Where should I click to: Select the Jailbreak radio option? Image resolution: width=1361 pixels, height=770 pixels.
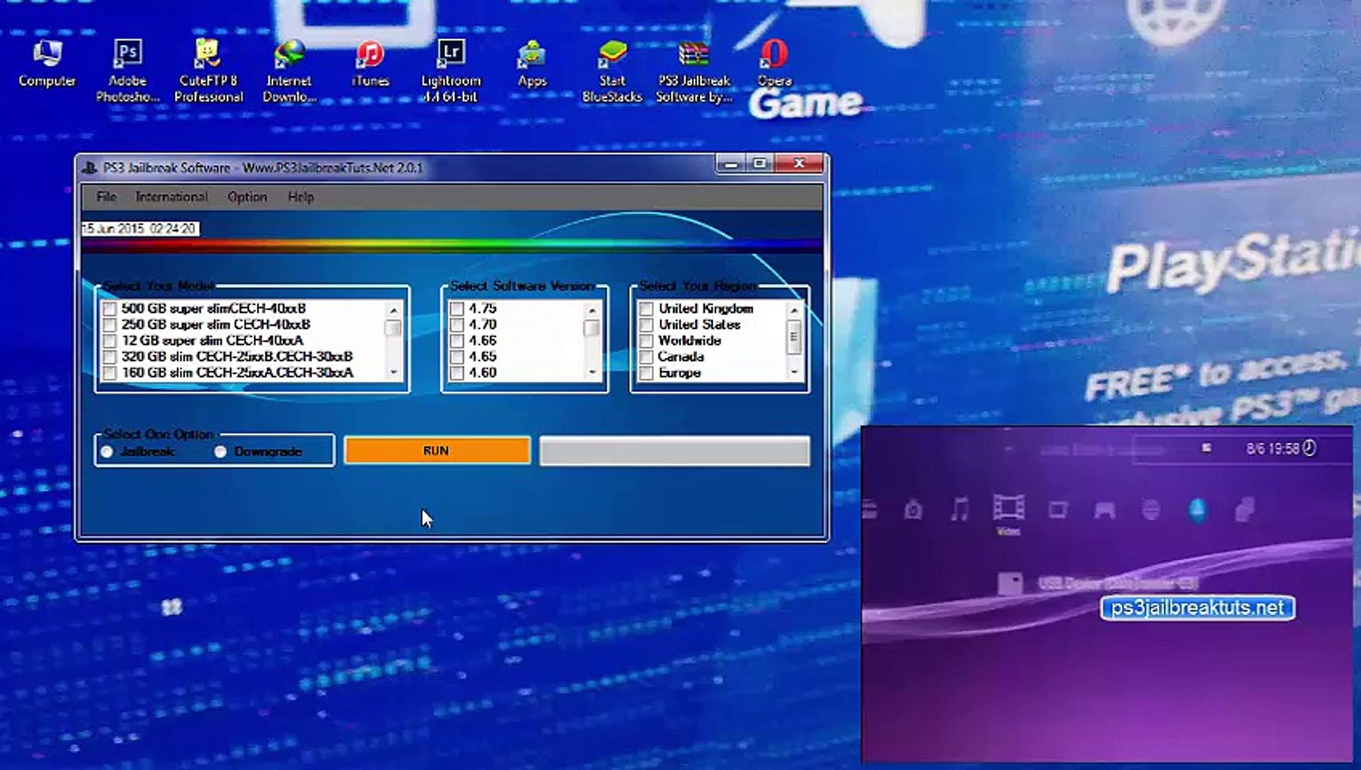coord(107,452)
